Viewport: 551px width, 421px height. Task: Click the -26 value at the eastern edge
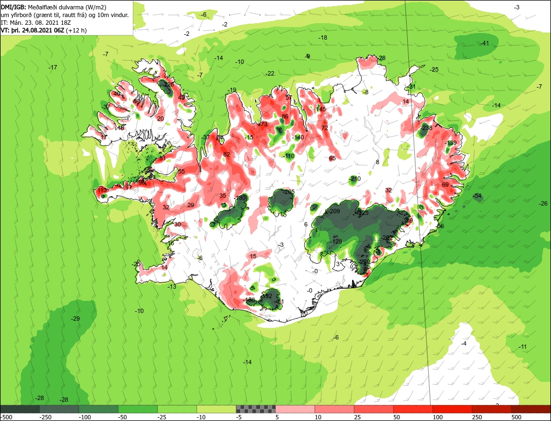pos(543,203)
